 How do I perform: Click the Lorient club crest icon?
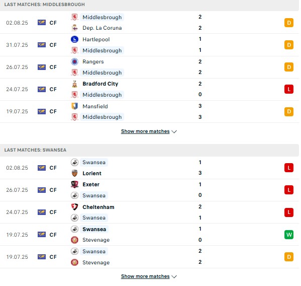[x=74, y=173]
